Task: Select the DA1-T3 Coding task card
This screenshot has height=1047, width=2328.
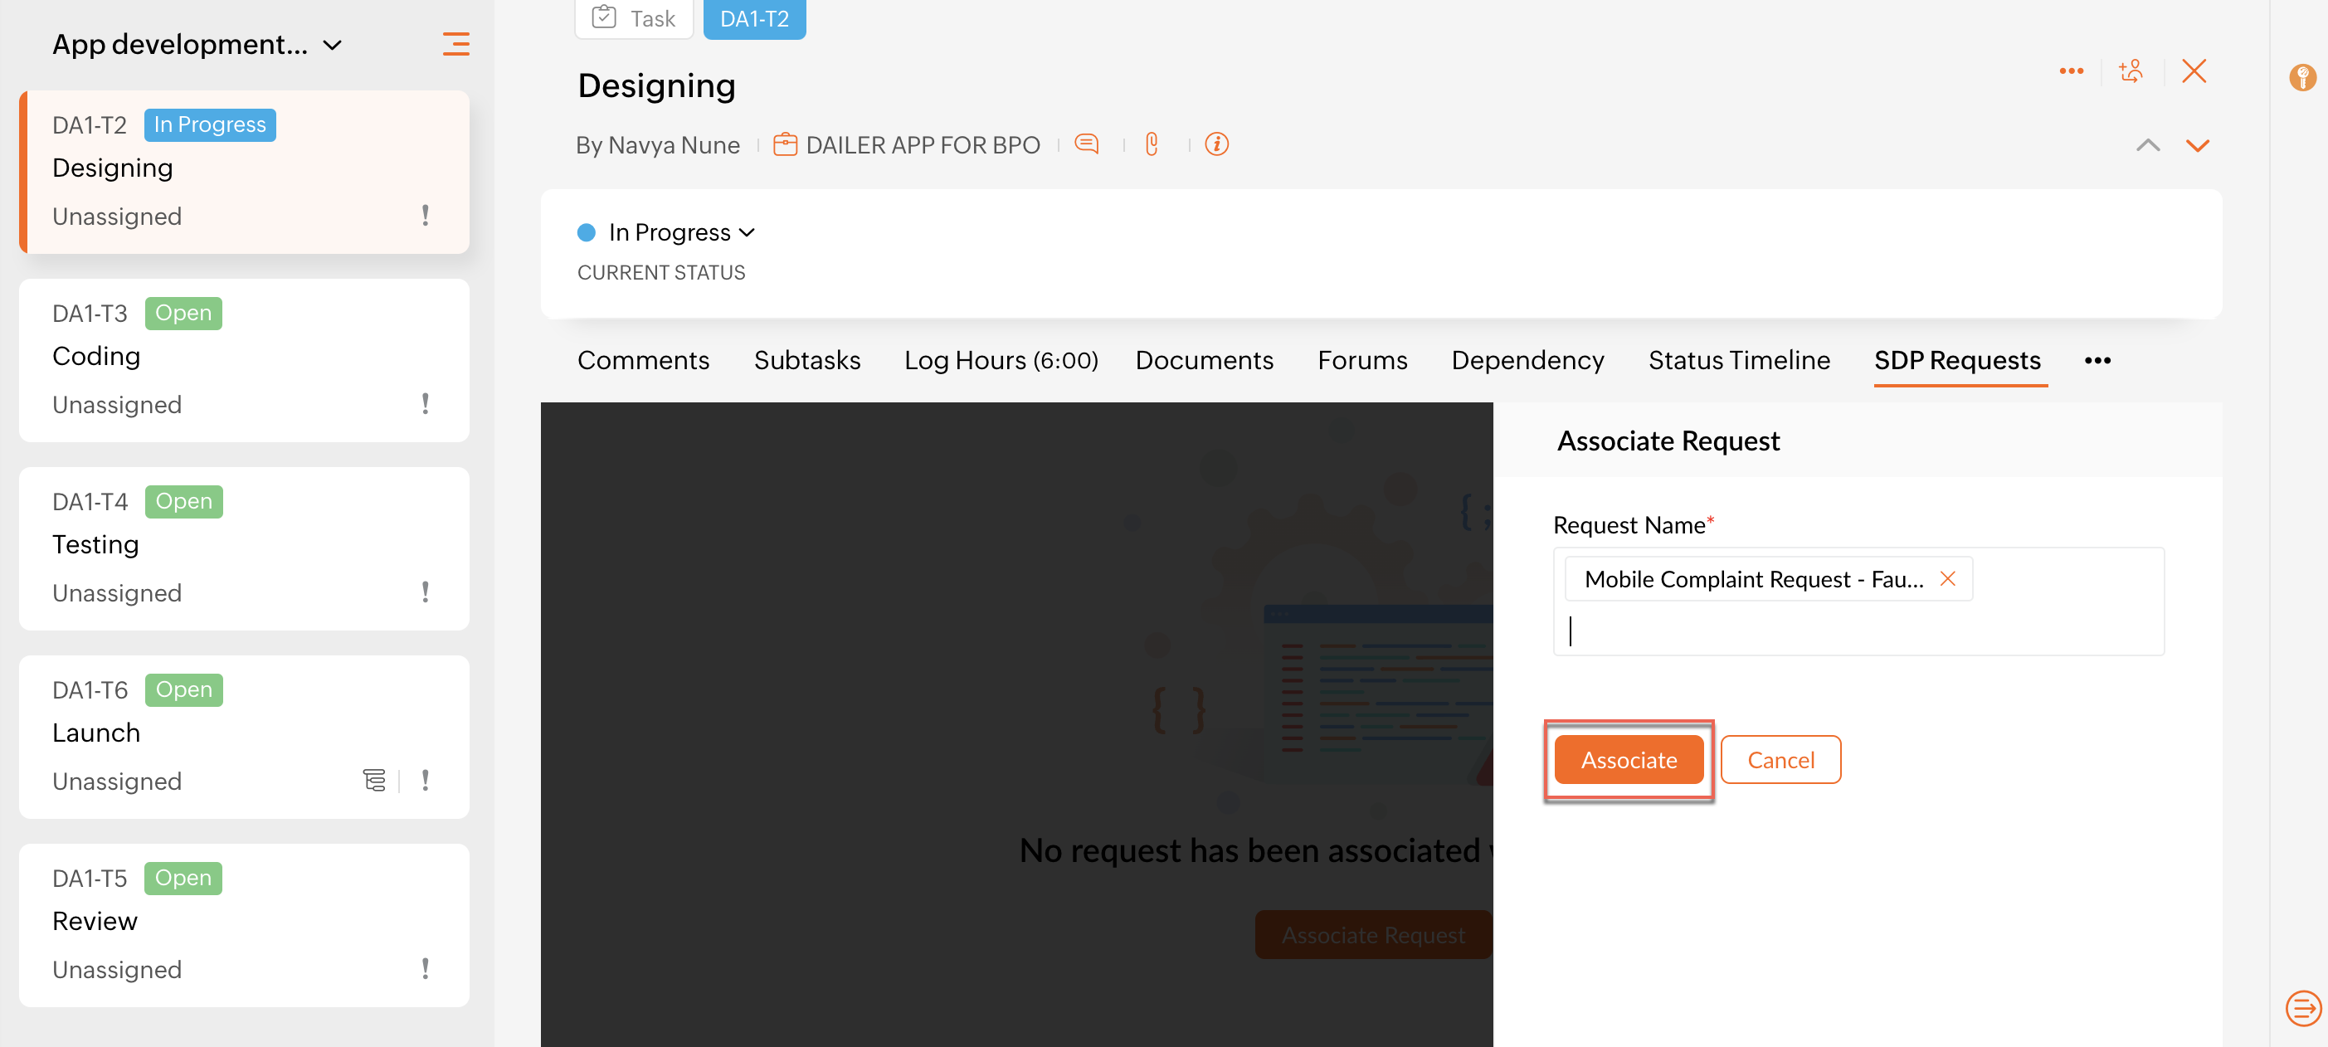Action: click(x=244, y=359)
